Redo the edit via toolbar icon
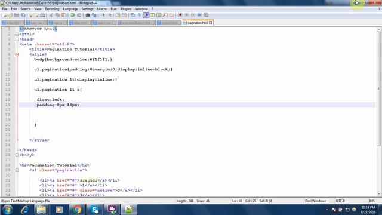 tap(79, 15)
